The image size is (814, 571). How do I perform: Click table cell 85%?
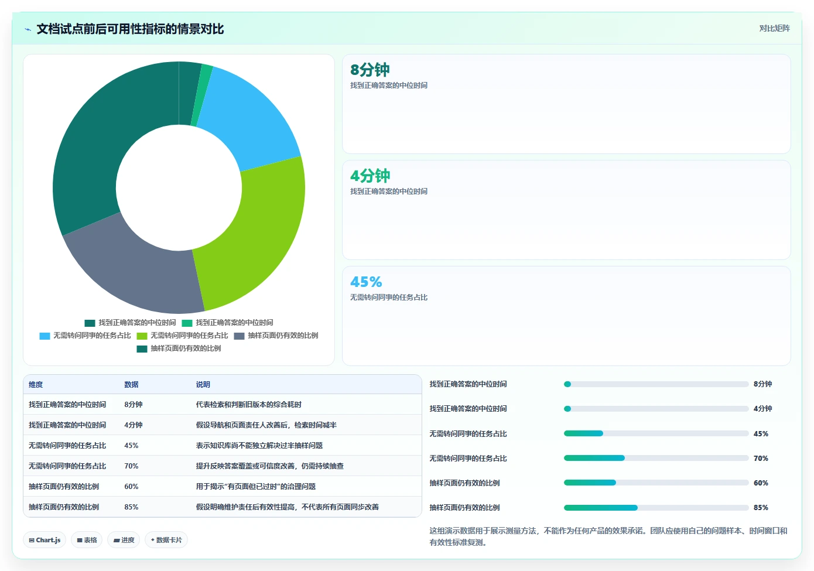click(131, 507)
